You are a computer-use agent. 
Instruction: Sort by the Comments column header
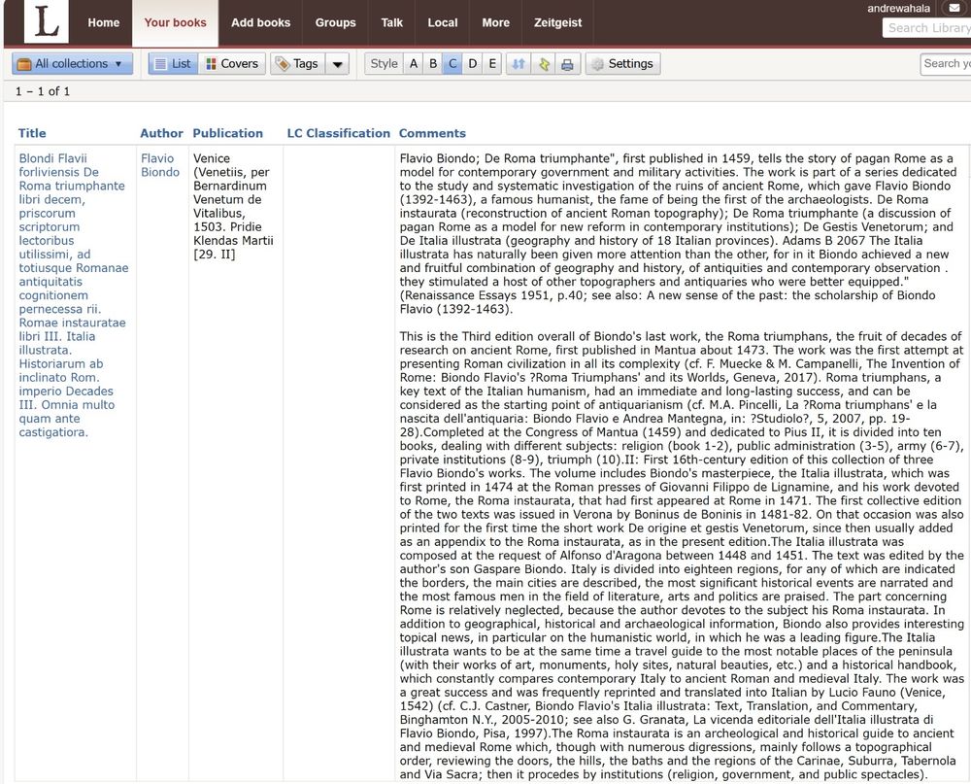coord(432,133)
